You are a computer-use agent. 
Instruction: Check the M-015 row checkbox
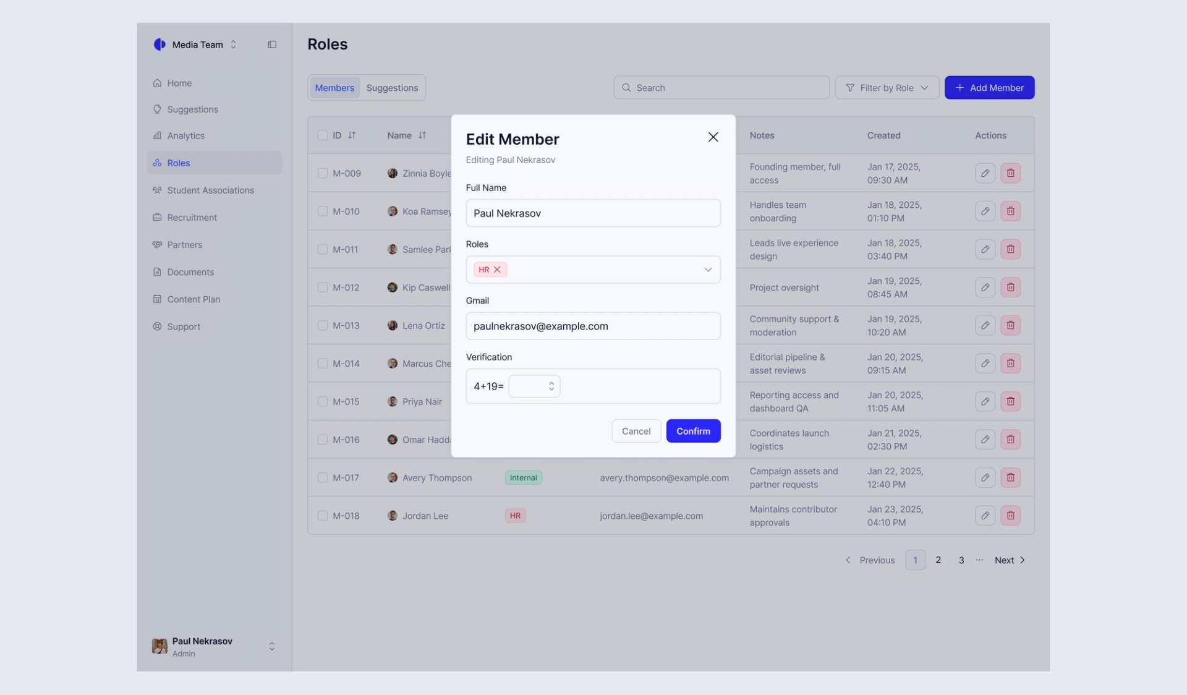coord(322,401)
